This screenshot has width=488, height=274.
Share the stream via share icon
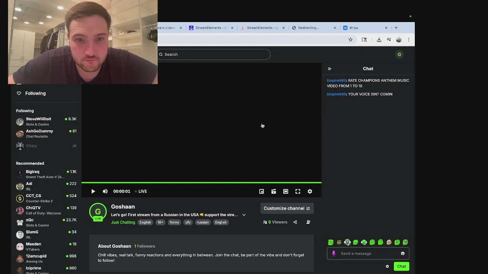point(295,222)
